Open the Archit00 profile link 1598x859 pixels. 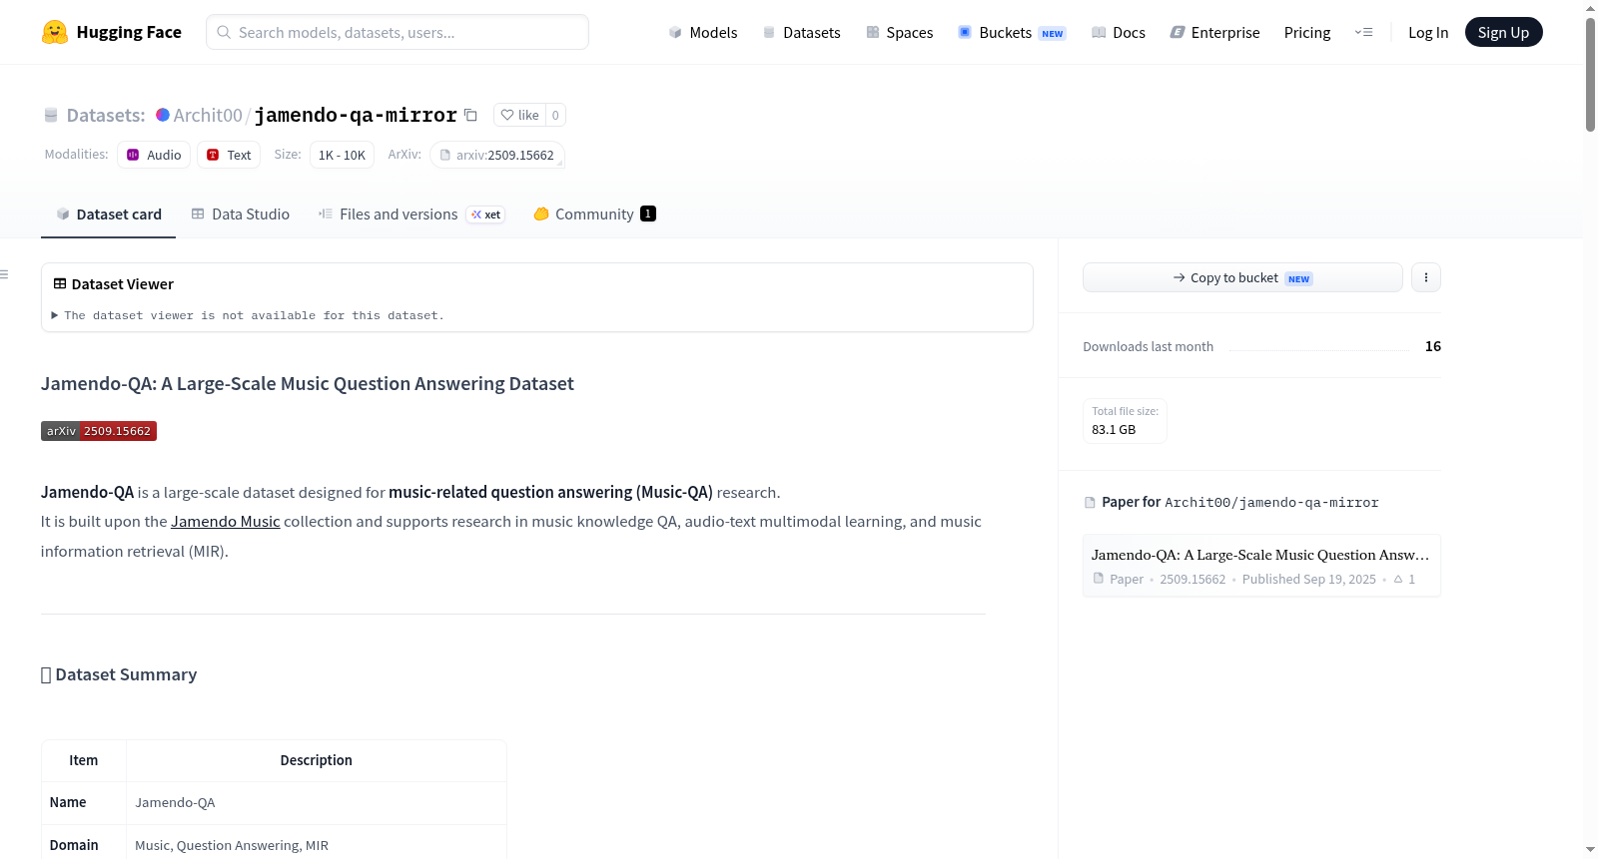pos(208,115)
